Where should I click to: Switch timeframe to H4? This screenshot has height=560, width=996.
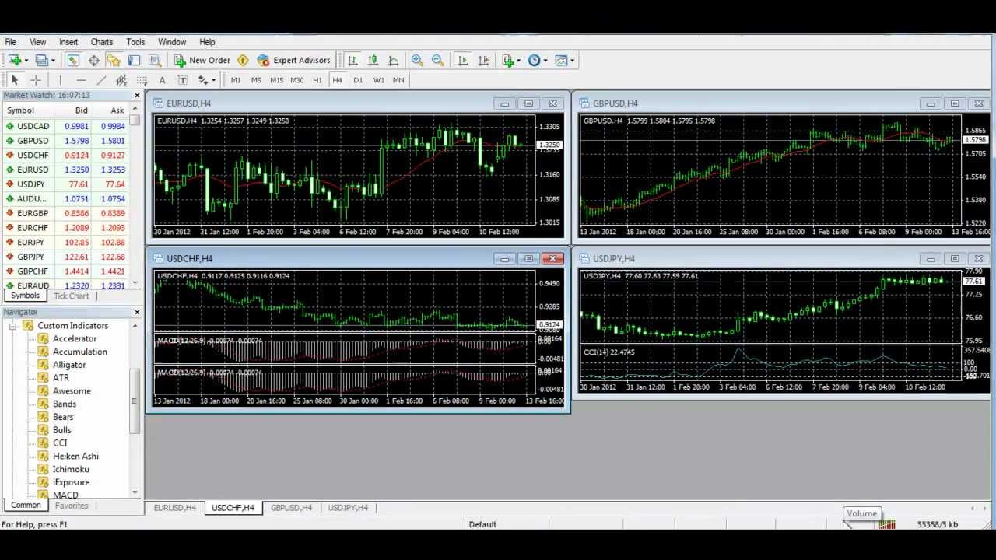point(337,80)
